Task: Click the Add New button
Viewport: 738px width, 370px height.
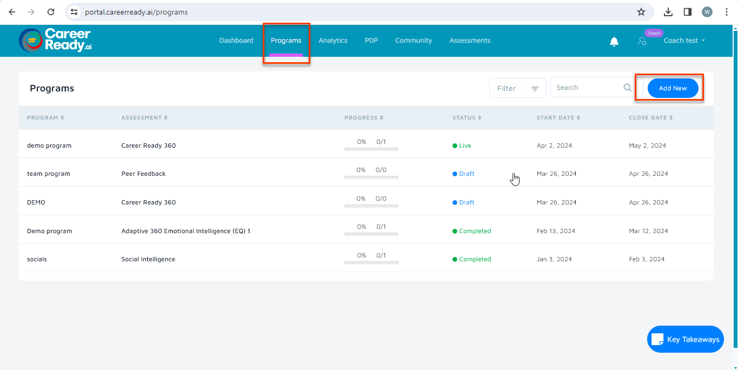Action: [x=673, y=88]
